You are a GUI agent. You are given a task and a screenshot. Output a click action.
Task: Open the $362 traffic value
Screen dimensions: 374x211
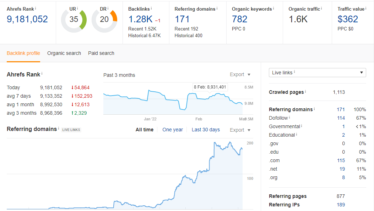pos(348,19)
